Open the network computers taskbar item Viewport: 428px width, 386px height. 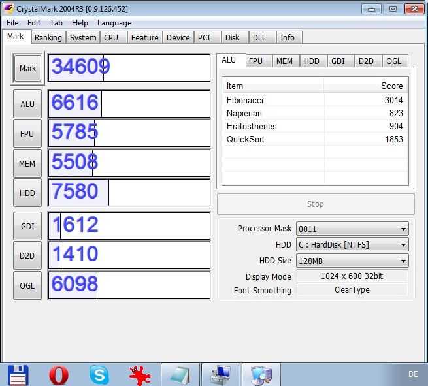coord(261,375)
